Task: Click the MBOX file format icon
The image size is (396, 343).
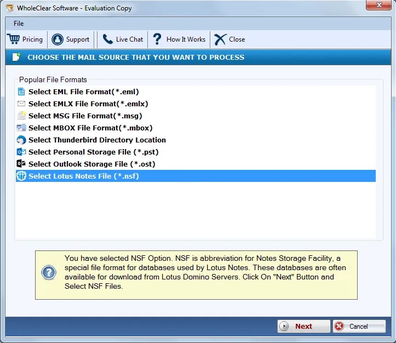Action: tap(21, 128)
